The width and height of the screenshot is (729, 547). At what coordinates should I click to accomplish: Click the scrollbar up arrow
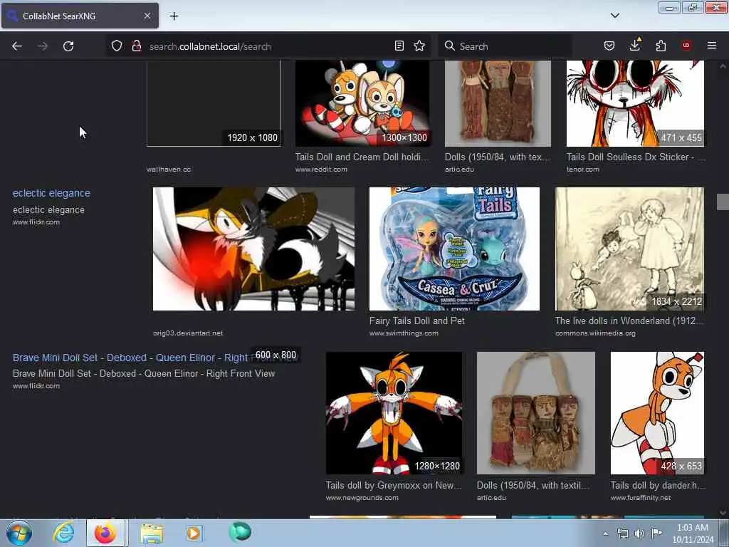[x=723, y=66]
